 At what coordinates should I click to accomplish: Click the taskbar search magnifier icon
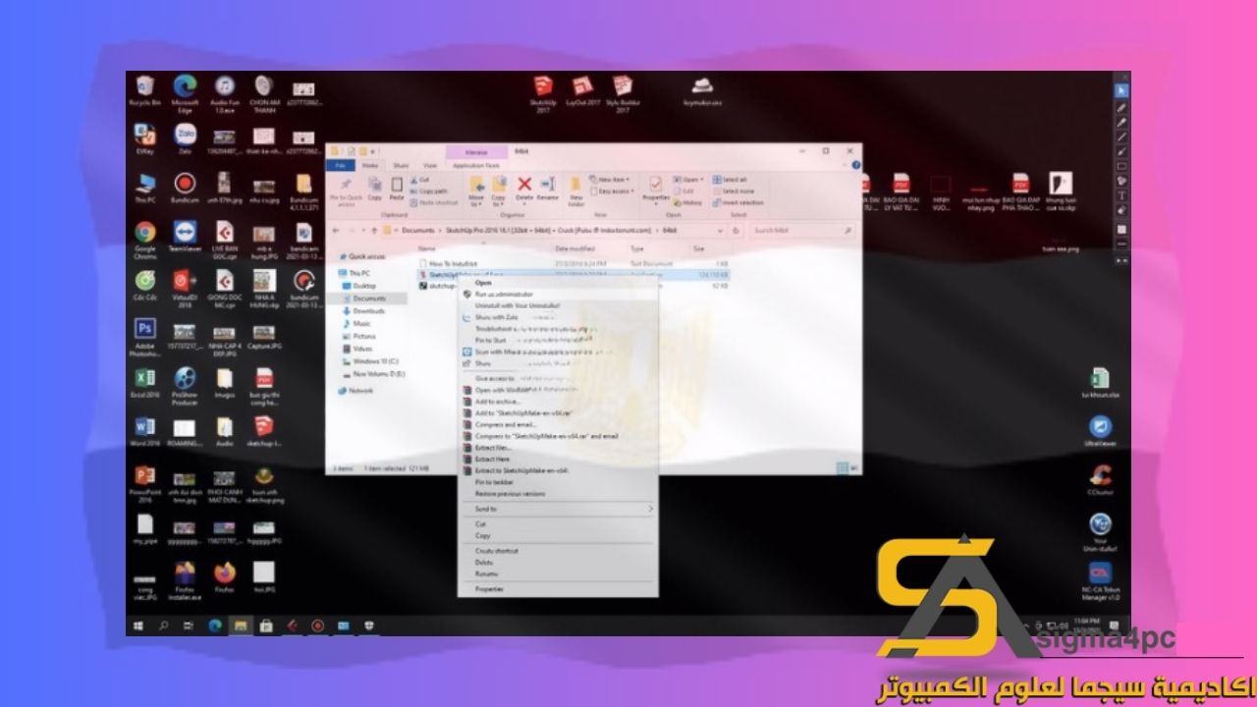tap(164, 625)
